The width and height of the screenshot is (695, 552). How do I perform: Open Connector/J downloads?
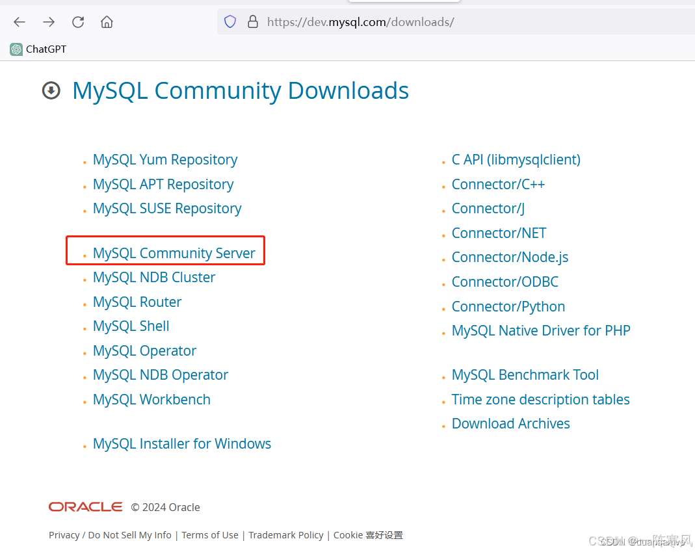tap(488, 209)
